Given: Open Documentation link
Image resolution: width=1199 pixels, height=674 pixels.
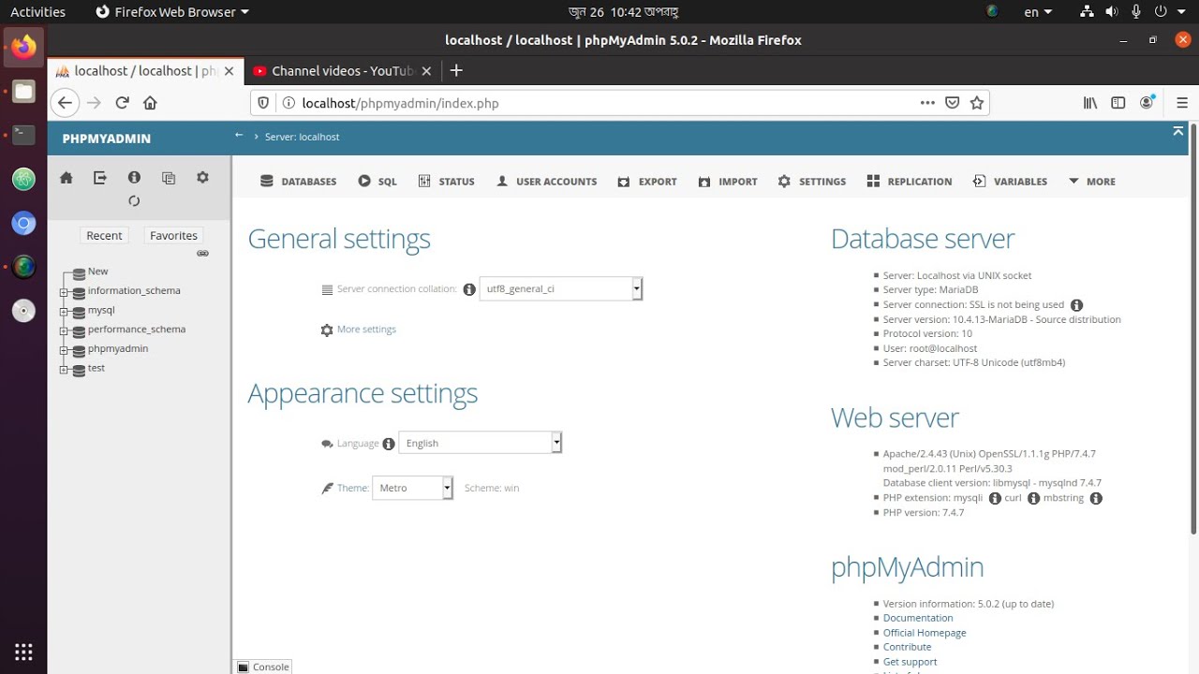Looking at the screenshot, I should pos(918,618).
